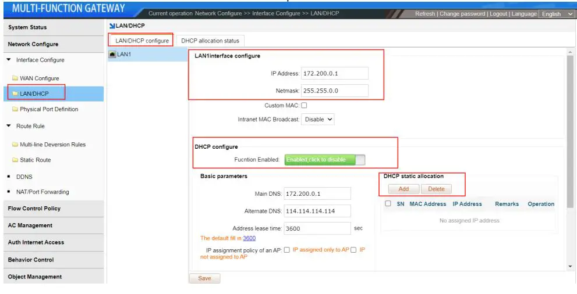Tick the Custom MAC checkbox

tap(304, 105)
